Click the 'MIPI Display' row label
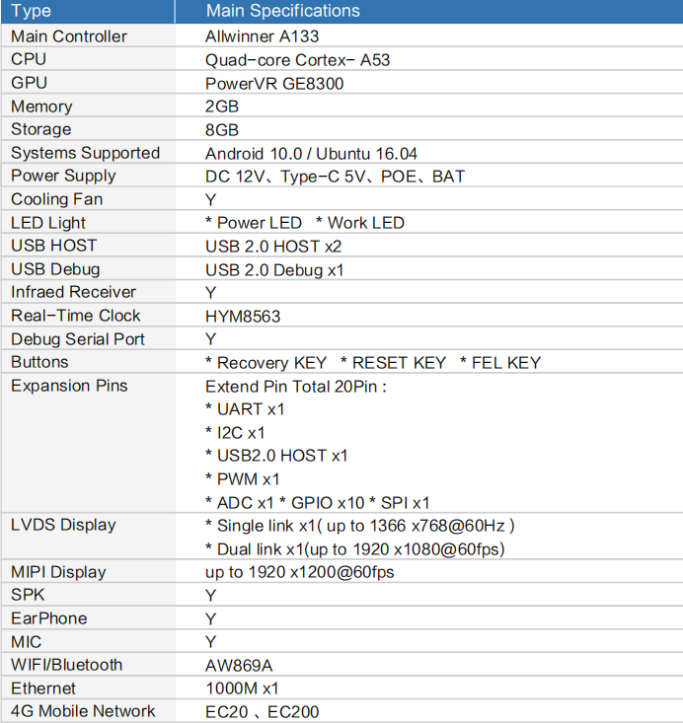The image size is (683, 723). pyautogui.click(x=58, y=572)
